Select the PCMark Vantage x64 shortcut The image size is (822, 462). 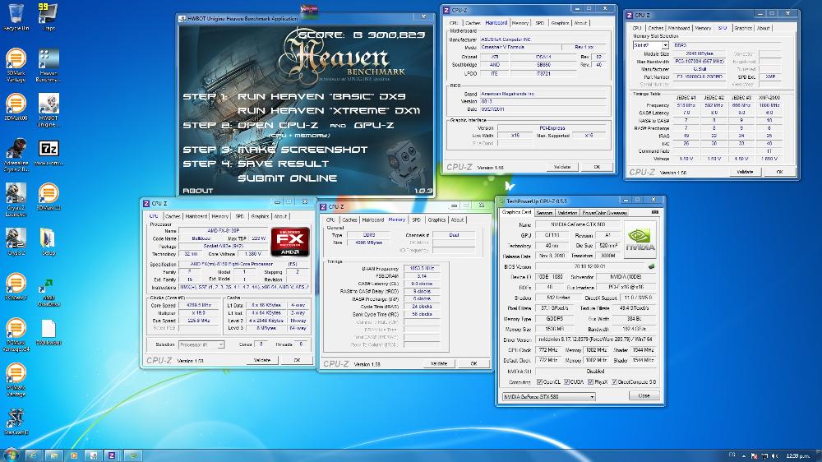pyautogui.click(x=16, y=335)
